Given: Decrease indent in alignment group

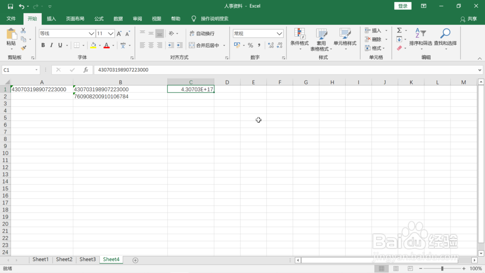Looking at the screenshot, I should [171, 46].
